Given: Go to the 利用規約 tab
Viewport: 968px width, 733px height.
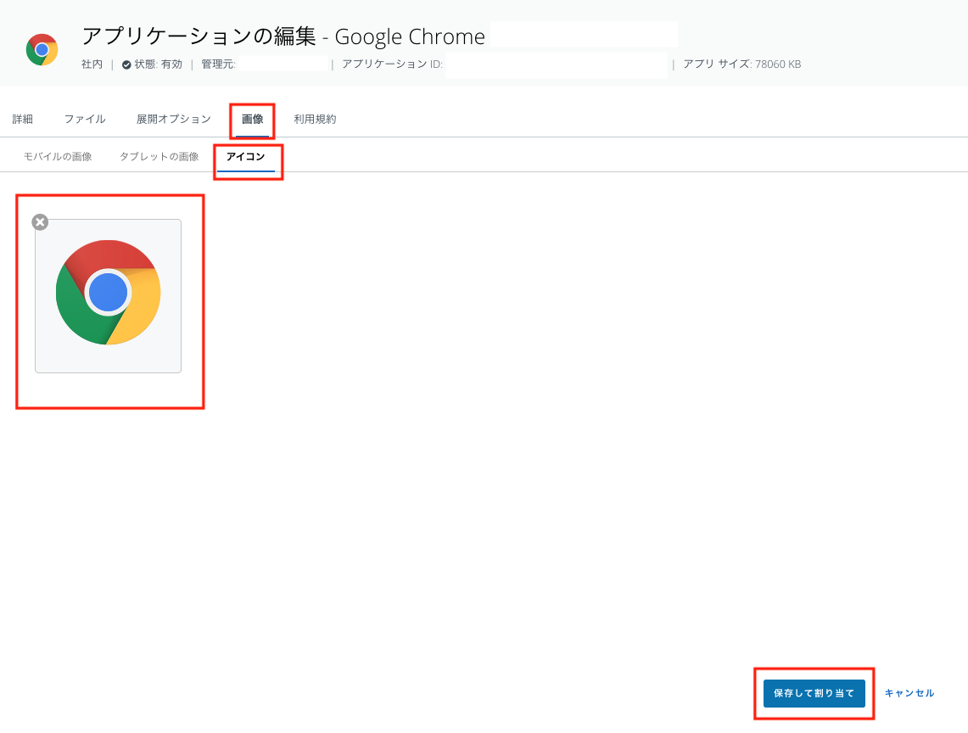Looking at the screenshot, I should [315, 119].
